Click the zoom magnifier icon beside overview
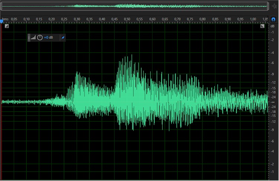Screen dimensions: 279x181 [275, 6]
